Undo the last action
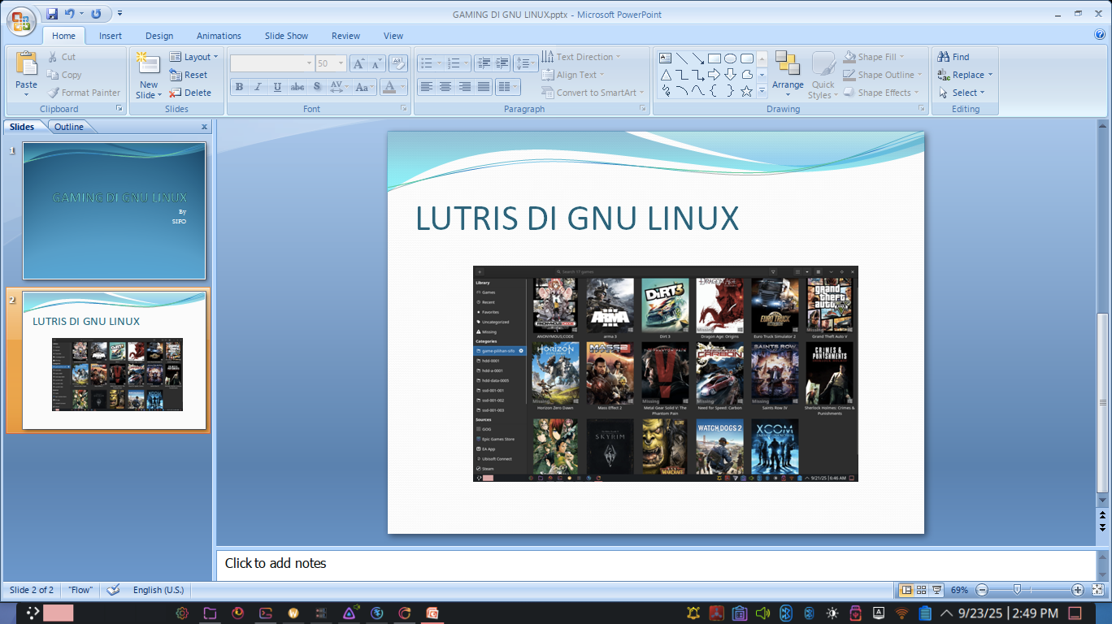Screen dimensions: 1112x624 point(70,14)
